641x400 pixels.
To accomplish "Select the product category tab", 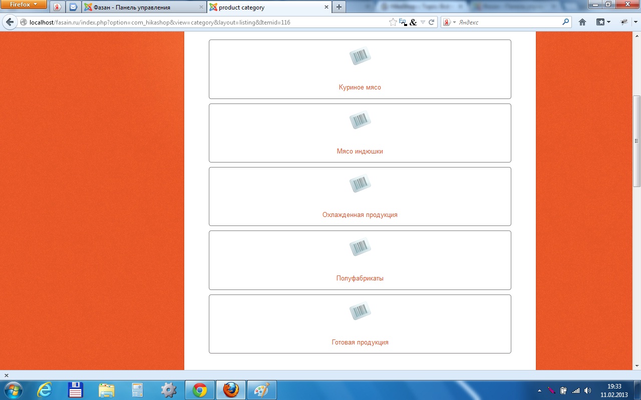I will pos(269,7).
